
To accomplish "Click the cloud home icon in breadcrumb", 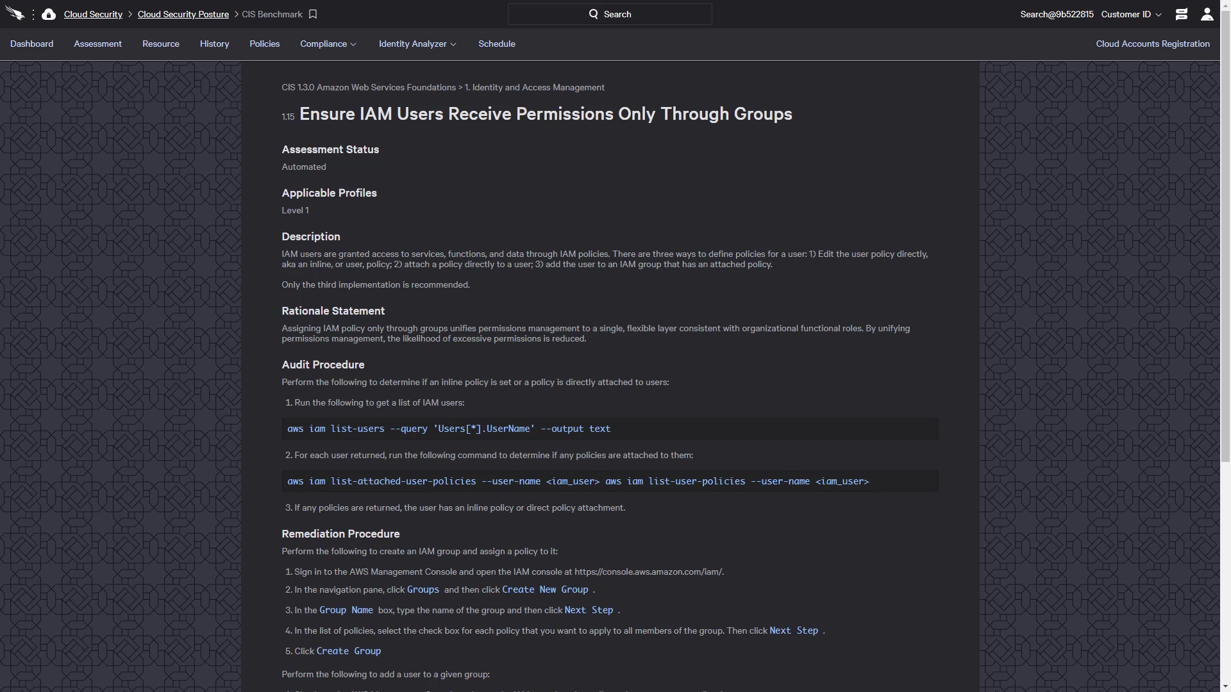I will pos(49,14).
